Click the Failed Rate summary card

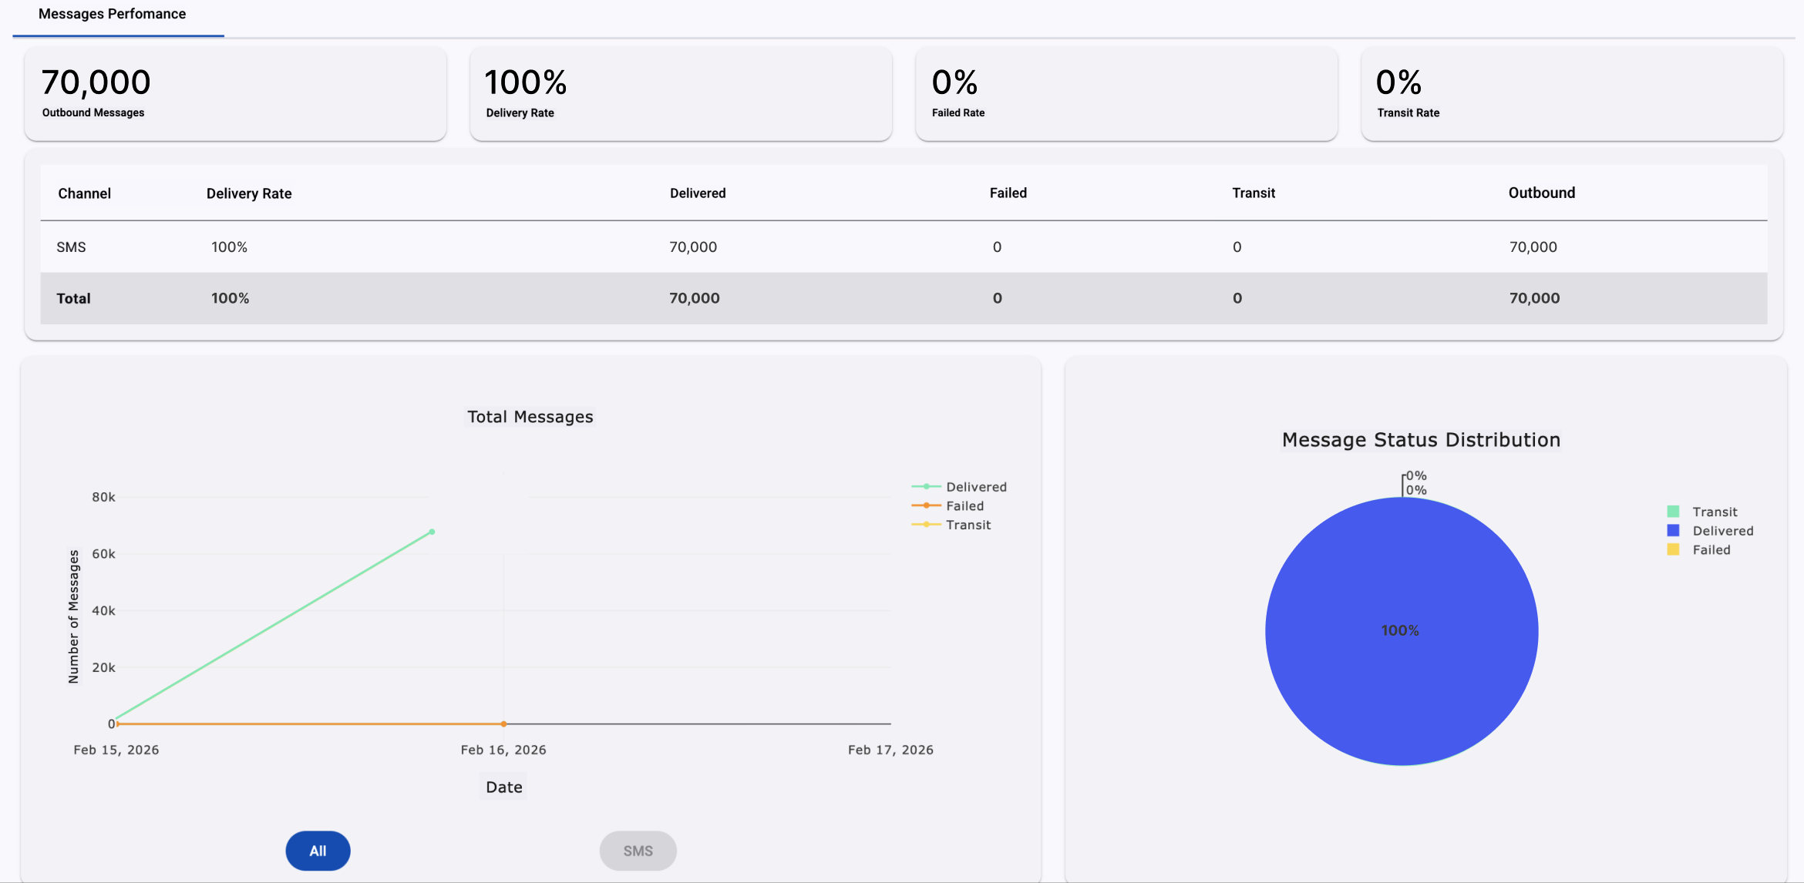pyautogui.click(x=1126, y=94)
